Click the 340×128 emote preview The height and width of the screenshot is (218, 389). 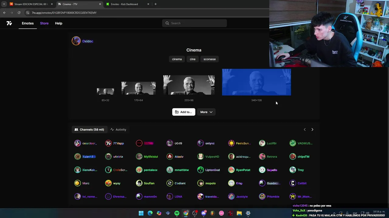point(256,82)
